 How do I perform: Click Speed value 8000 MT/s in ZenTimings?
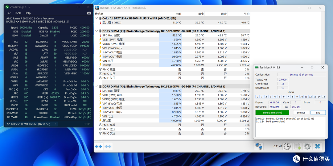click(26, 28)
